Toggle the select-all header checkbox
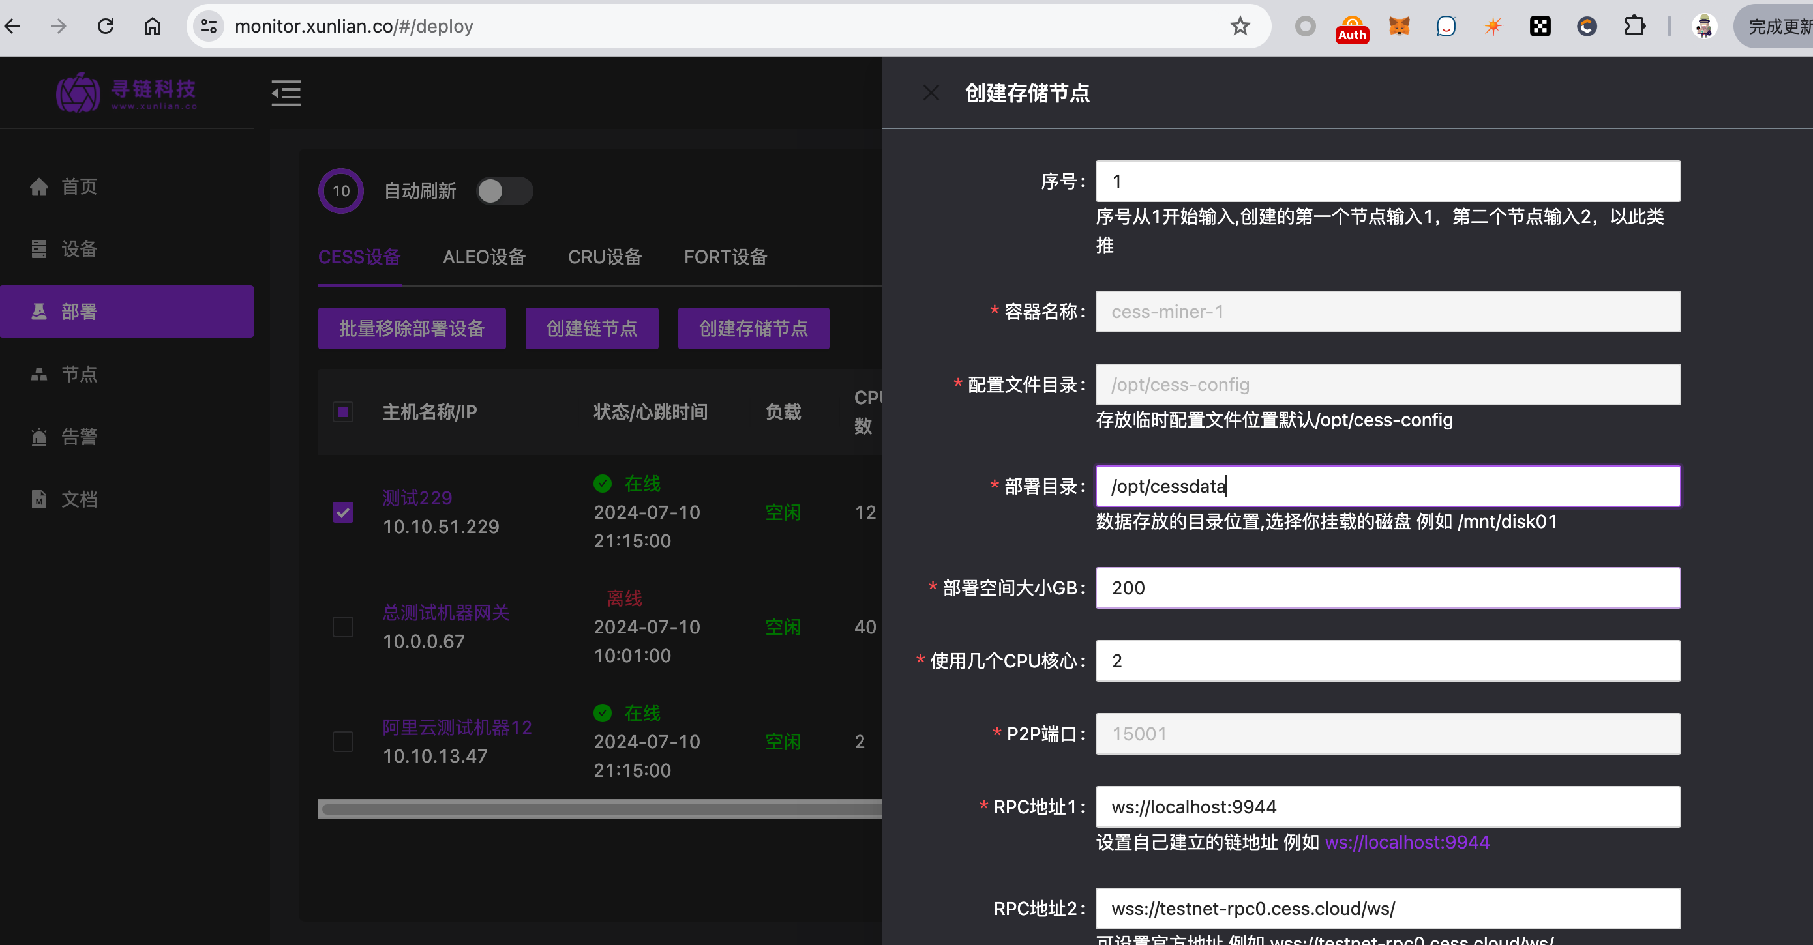The width and height of the screenshot is (1813, 945). click(x=343, y=411)
